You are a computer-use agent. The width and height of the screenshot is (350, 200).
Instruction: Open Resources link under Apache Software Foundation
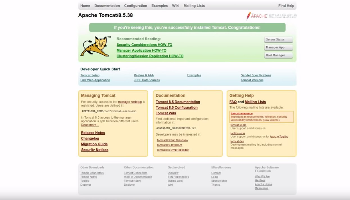point(262,188)
